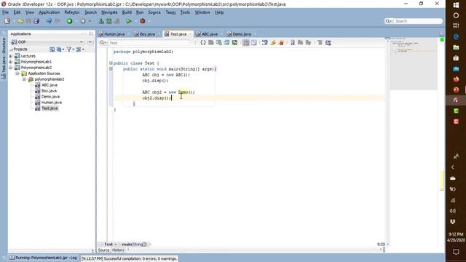Click the code overview thumbnail panel
The image size is (466, 262).
coord(413,63)
